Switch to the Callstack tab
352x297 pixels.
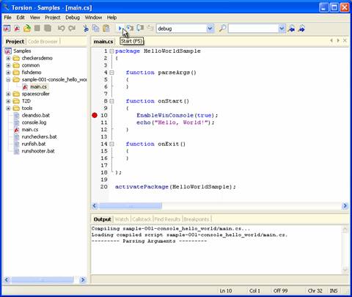[142, 219]
